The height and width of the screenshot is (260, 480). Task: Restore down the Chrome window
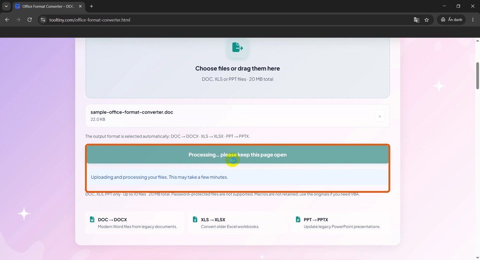pos(458,6)
